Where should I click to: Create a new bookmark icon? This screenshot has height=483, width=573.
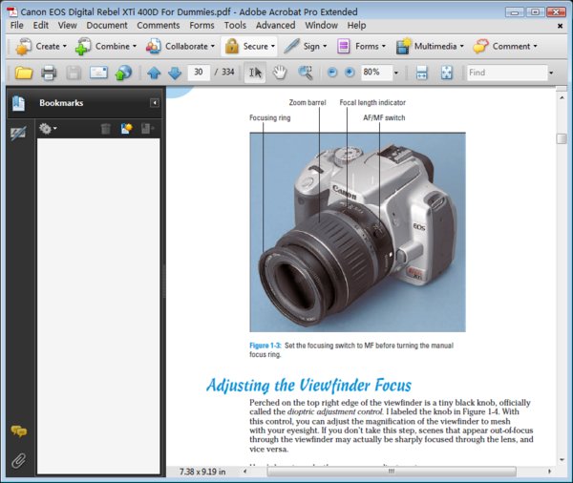(126, 129)
